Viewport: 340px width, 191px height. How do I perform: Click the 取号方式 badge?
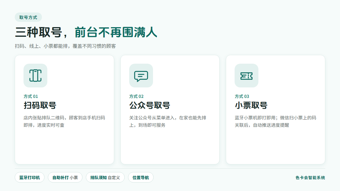(28, 17)
